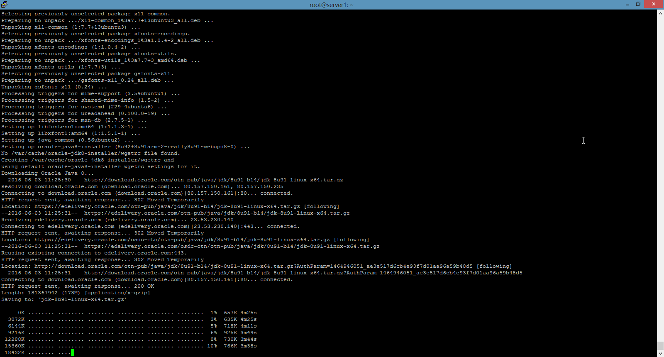Image resolution: width=664 pixels, height=357 pixels.
Task: Close the root@server1 terminal window
Action: 654,4
